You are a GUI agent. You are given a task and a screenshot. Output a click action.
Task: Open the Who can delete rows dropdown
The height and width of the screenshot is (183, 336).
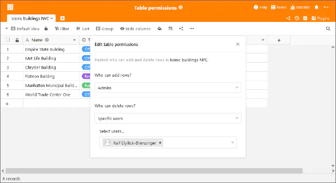click(x=168, y=118)
